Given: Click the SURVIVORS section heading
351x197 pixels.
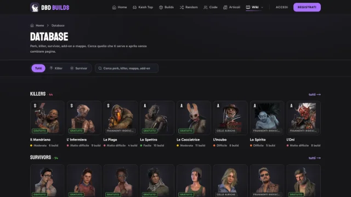Looking at the screenshot, I should tap(41, 157).
